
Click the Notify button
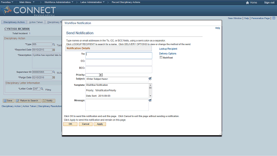(x=48, y=101)
